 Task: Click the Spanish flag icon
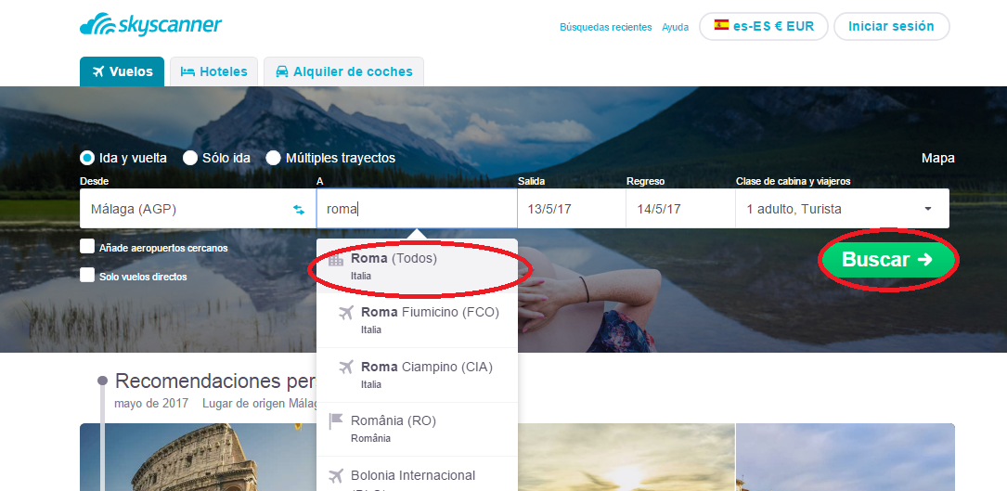pyautogui.click(x=721, y=26)
